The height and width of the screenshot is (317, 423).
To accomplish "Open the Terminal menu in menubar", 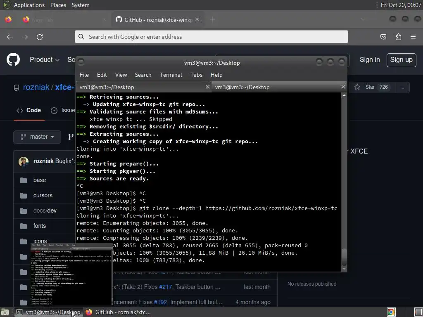I will click(171, 75).
